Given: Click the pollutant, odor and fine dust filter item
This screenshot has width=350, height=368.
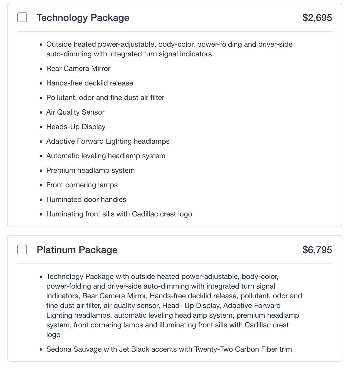Looking at the screenshot, I should (x=105, y=98).
